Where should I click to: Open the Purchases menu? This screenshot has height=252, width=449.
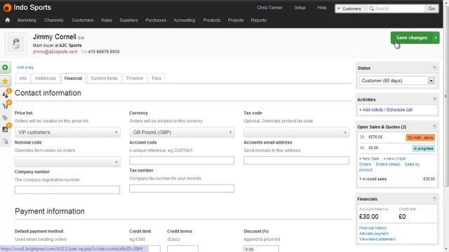pos(156,20)
